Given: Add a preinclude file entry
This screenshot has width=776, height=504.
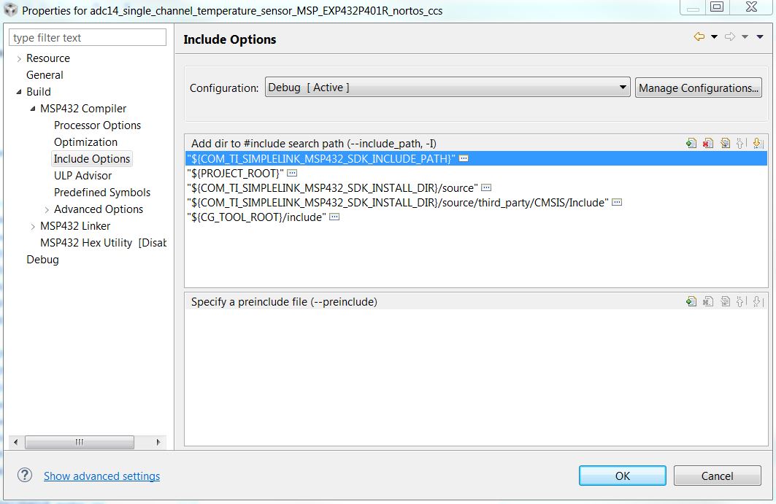Looking at the screenshot, I should tap(691, 301).
